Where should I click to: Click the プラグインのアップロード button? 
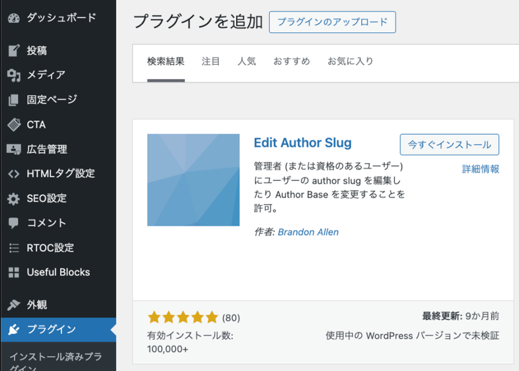point(332,22)
